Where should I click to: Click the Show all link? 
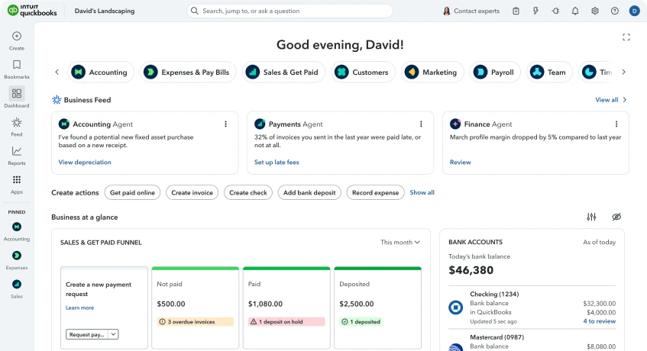tap(422, 192)
